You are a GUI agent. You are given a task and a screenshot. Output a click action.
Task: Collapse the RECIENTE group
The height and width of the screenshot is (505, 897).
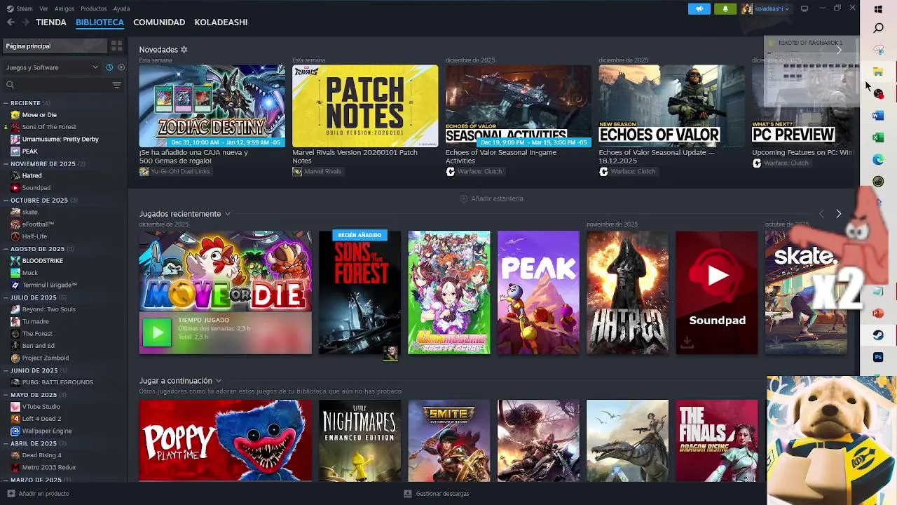[x=6, y=103]
